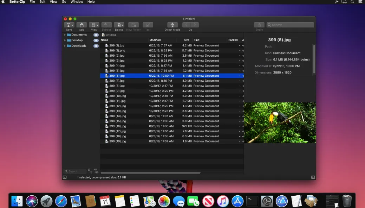Screen dimensions: 365x208
Task: Open the Go menu in menu bar
Action: click(64, 2)
